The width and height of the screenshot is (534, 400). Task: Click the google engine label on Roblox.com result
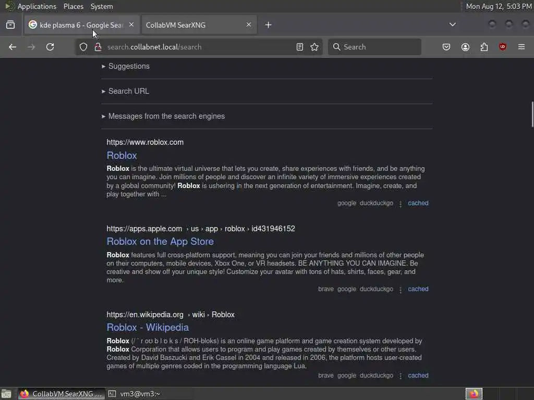point(347,203)
